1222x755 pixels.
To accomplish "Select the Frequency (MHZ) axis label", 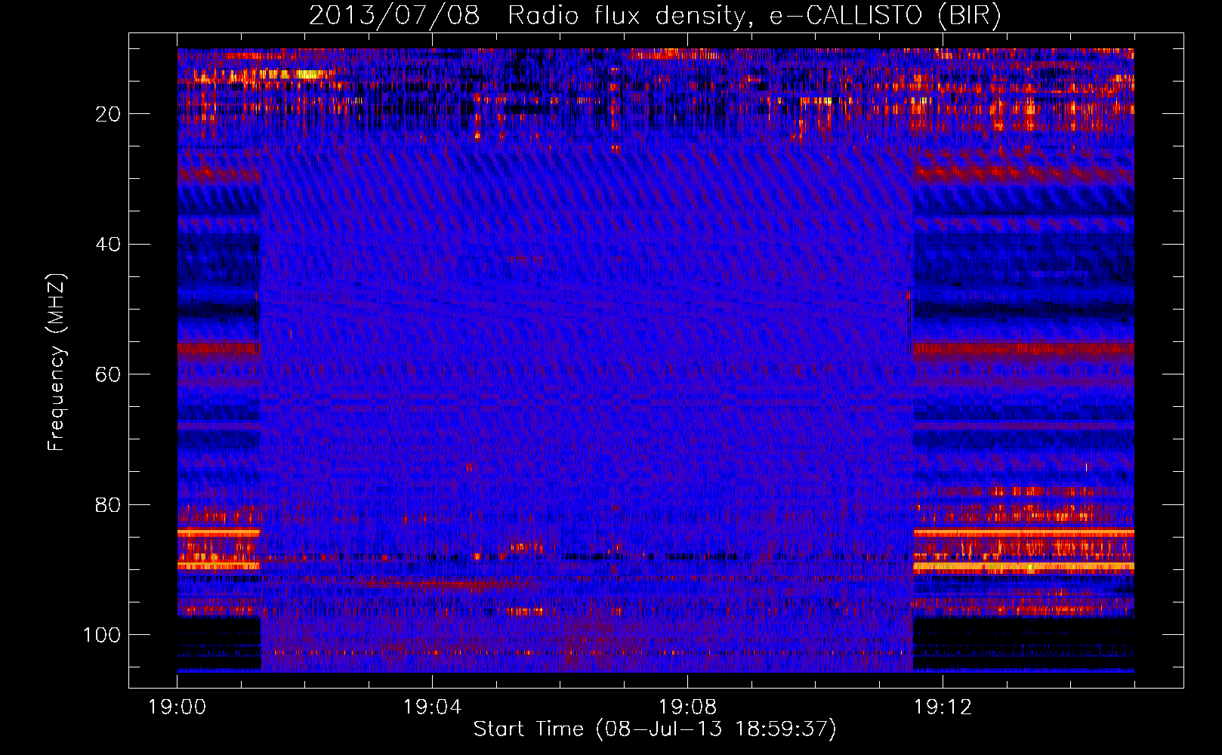I will coord(57,362).
